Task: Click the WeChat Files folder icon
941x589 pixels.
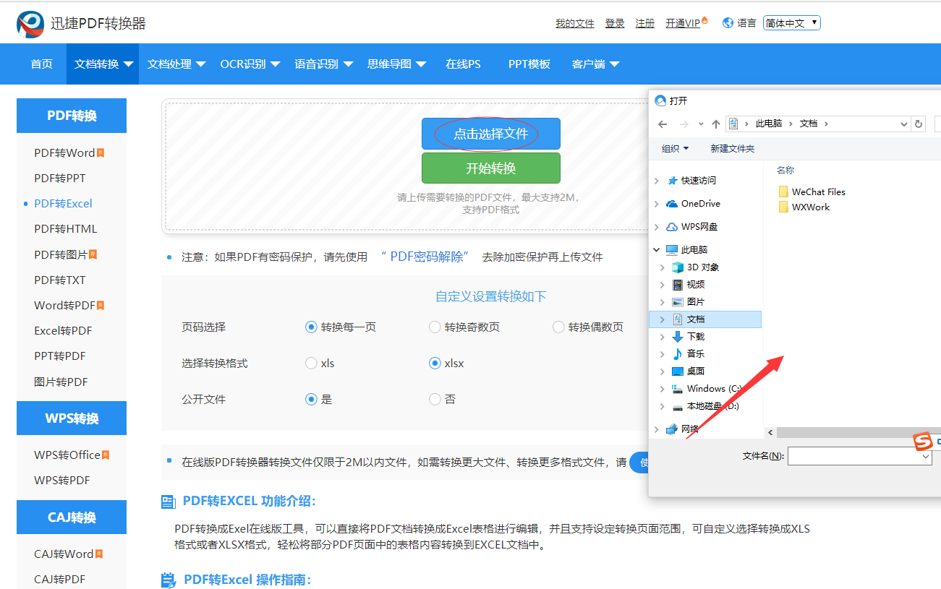Action: 783,192
